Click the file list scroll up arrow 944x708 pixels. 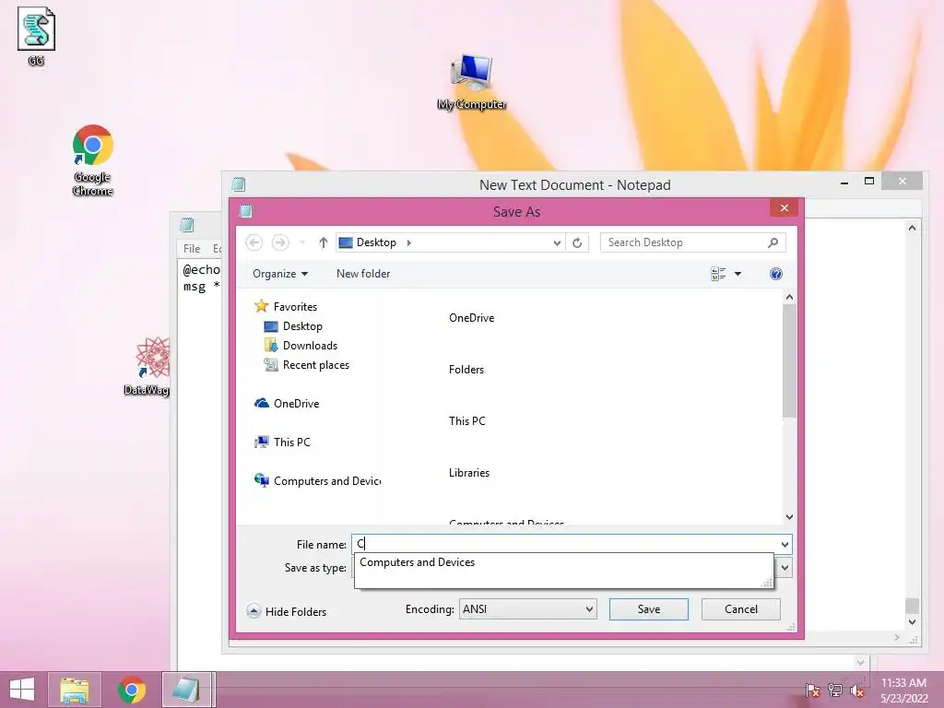point(789,297)
